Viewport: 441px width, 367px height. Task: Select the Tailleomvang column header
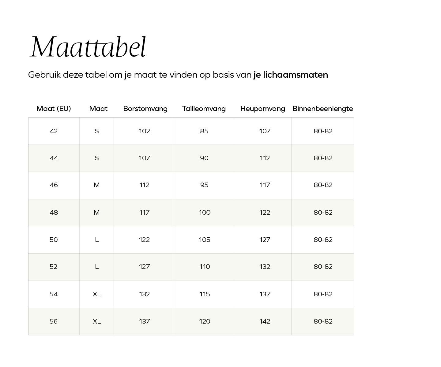[204, 109]
